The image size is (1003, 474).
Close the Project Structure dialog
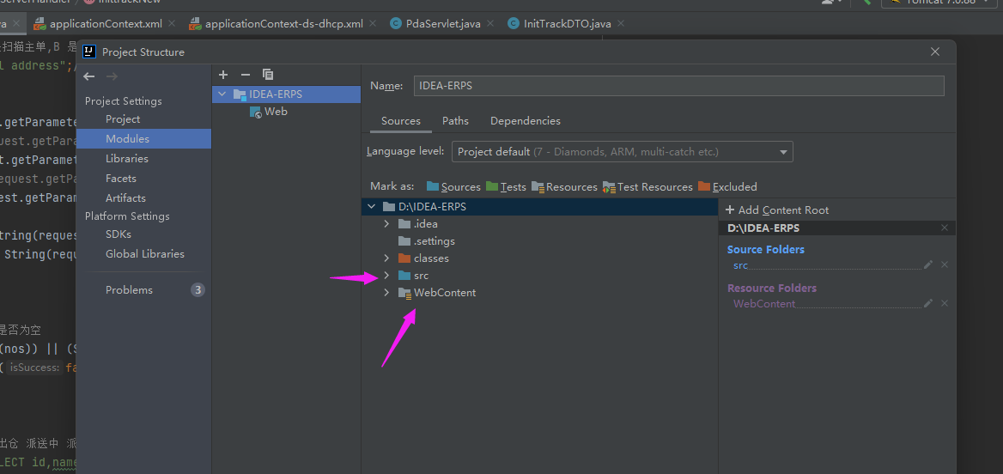[x=935, y=52]
